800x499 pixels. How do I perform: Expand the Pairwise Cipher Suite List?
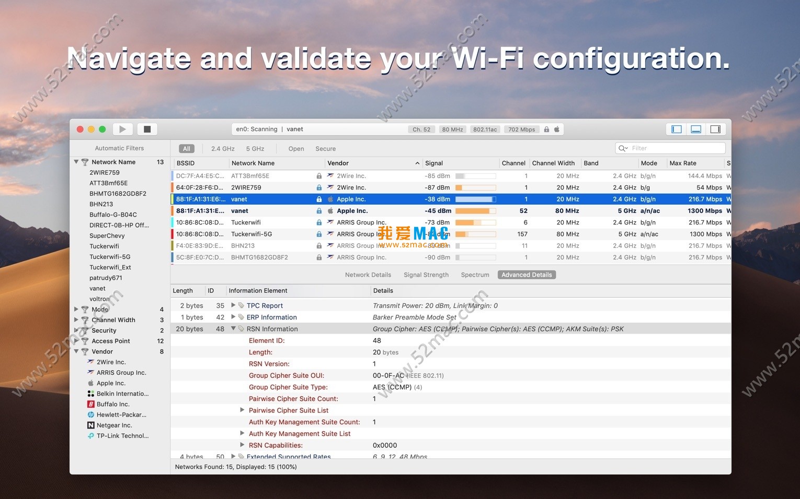242,410
